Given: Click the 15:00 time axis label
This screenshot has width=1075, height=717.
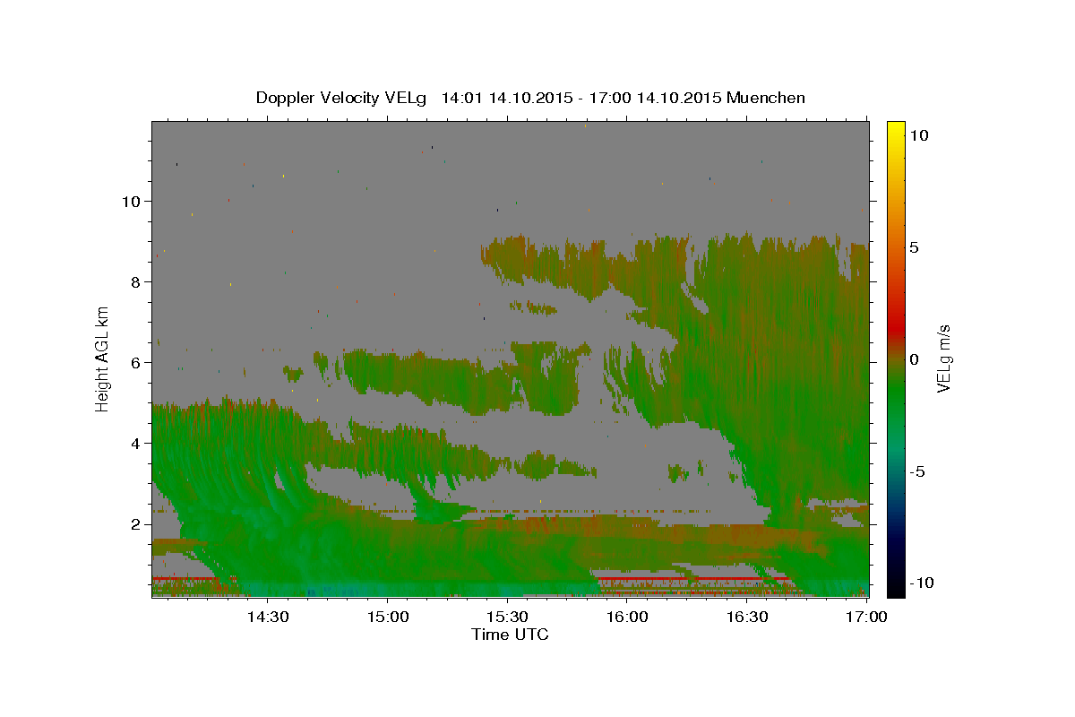Looking at the screenshot, I should (x=387, y=617).
